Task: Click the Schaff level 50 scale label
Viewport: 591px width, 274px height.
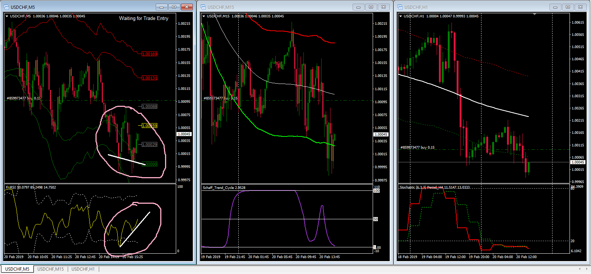Action: (376, 219)
